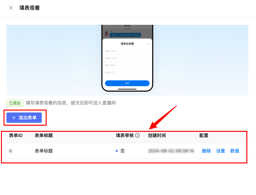This screenshot has height=195, width=256.
Task: Click the blue 提交 button in phone preview
Action: [x=127, y=83]
